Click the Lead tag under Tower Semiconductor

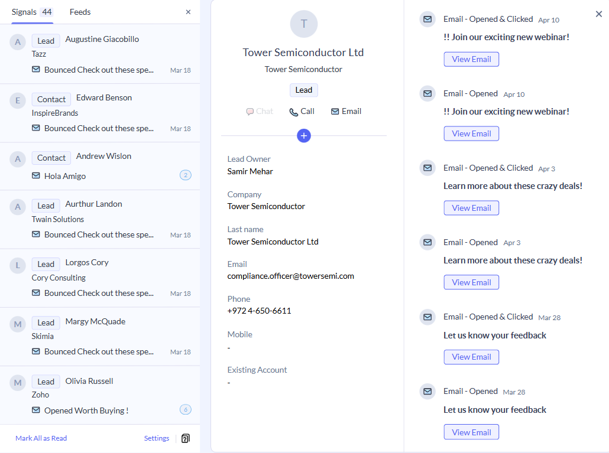click(x=304, y=90)
